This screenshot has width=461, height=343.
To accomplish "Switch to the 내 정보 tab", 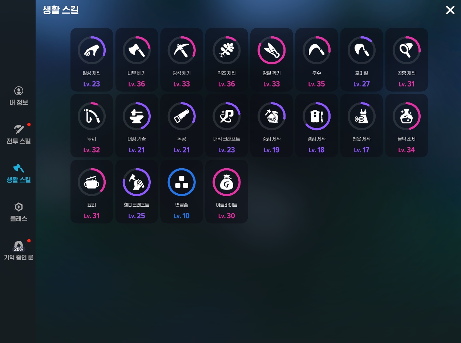I will pos(19,96).
